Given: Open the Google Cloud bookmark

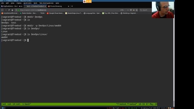Looking at the screenshot, I should click(55, 13).
